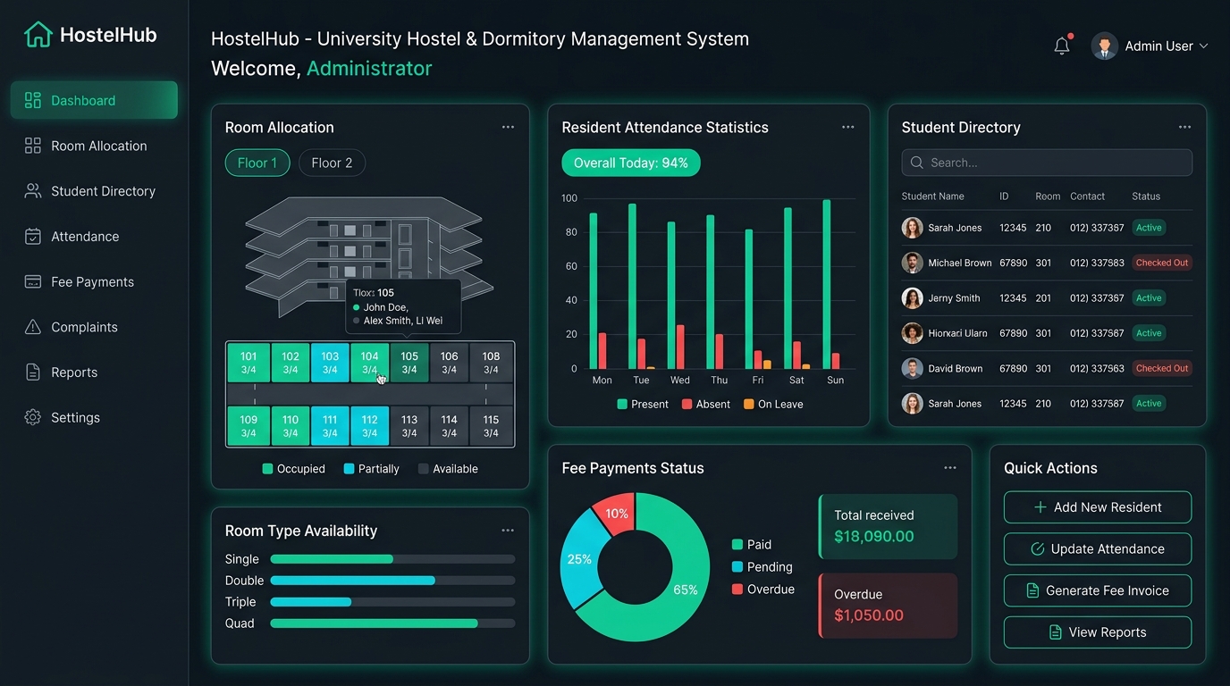Click David Brown's Checked Out status badge
This screenshot has width=1230, height=686.
click(x=1162, y=368)
